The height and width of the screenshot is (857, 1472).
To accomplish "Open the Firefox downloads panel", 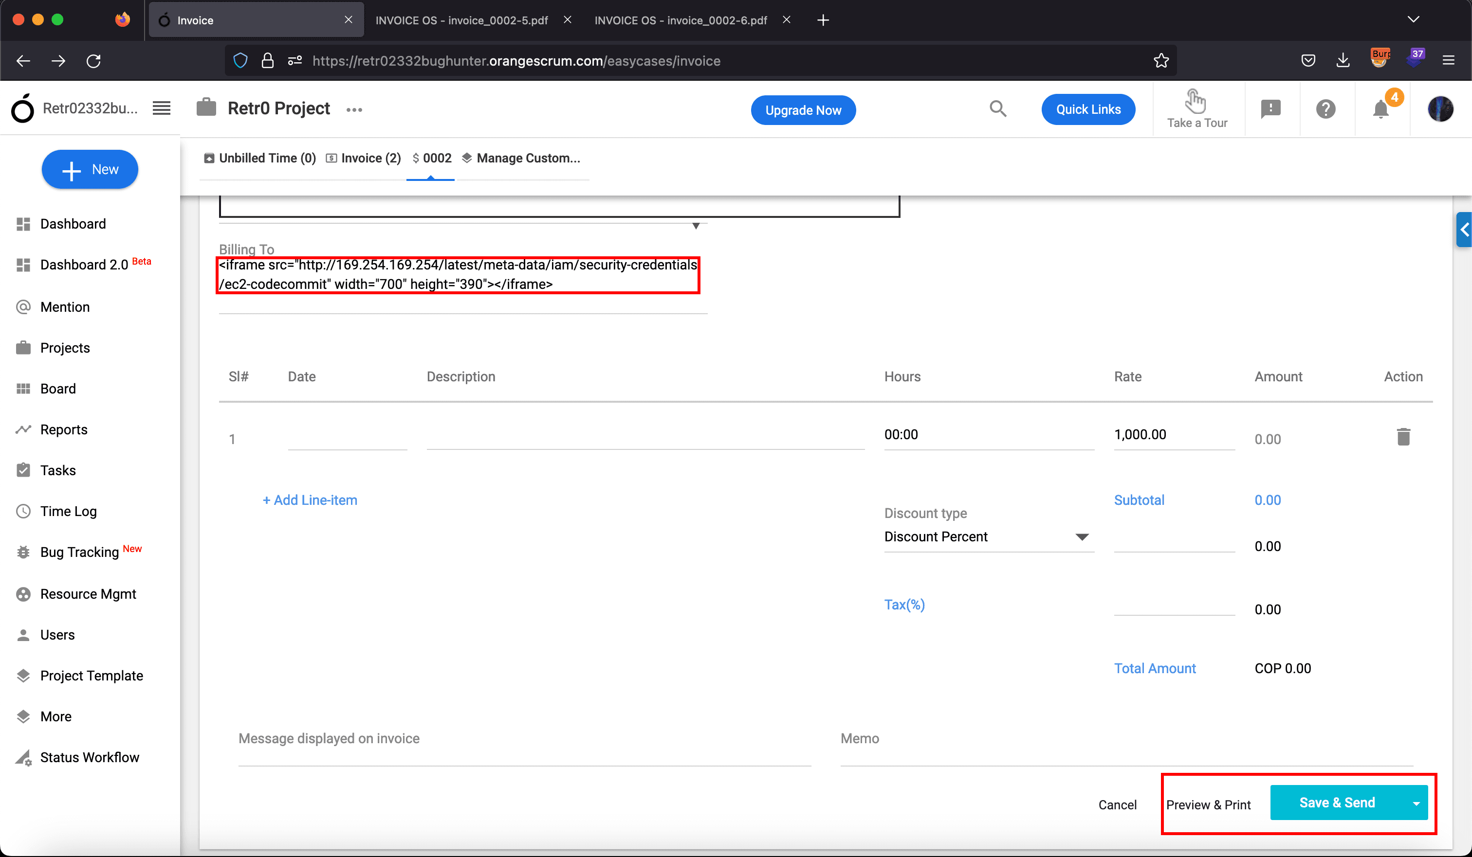I will point(1343,61).
